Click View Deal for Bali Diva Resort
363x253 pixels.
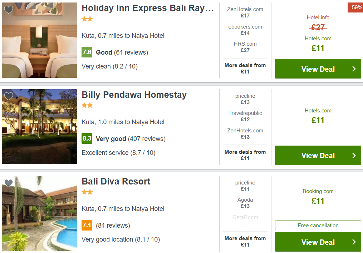tap(318, 242)
